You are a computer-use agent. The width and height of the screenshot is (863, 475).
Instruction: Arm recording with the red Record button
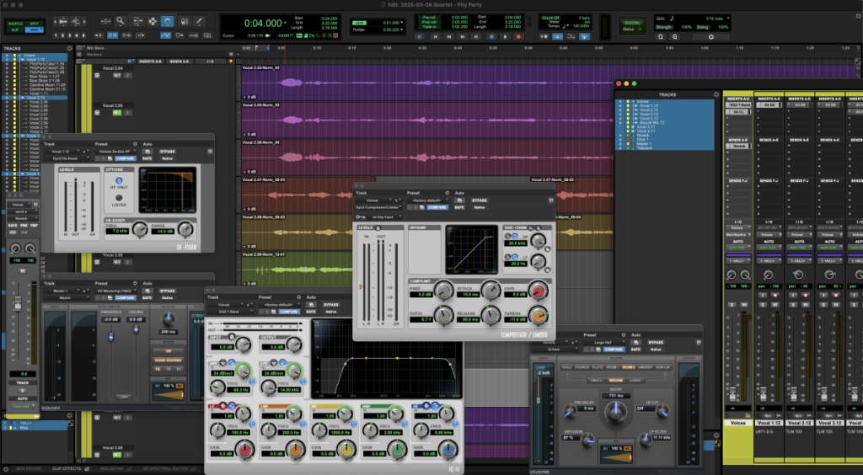(x=518, y=36)
